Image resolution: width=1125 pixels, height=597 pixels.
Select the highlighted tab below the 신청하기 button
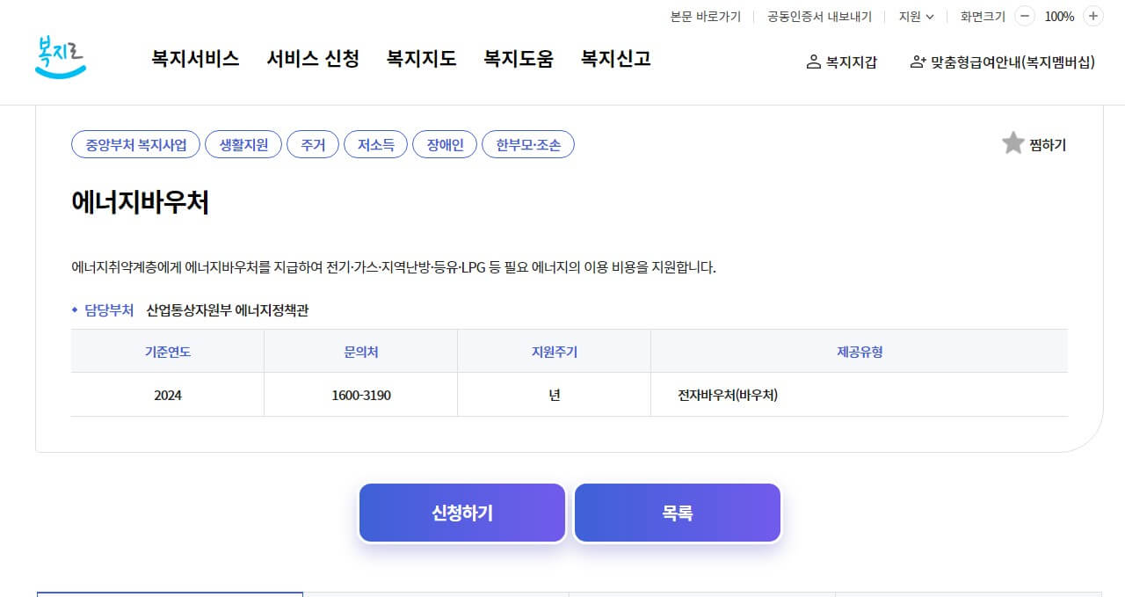[170, 594]
